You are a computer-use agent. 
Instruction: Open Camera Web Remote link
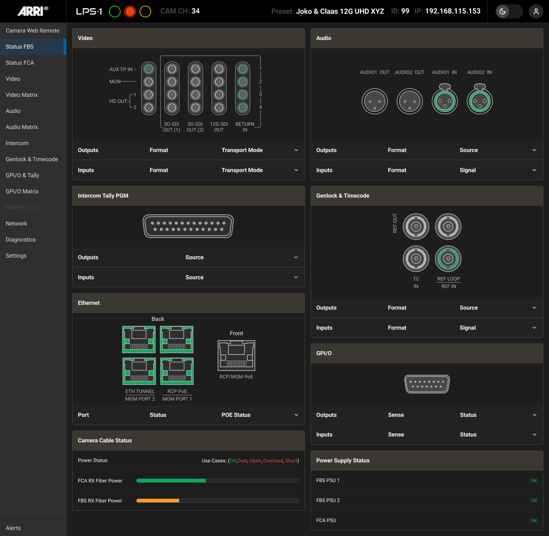tap(33, 30)
